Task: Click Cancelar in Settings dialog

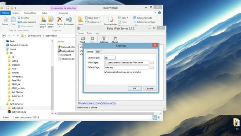Action: point(149,88)
